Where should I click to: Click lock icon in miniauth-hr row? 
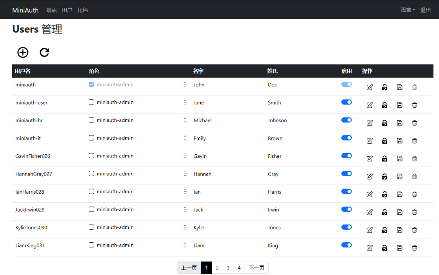coord(385,123)
